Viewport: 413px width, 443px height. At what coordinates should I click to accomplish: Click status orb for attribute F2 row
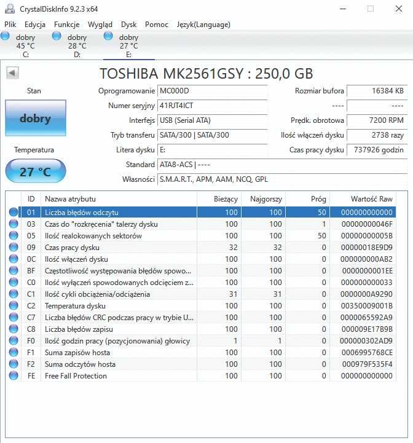pos(14,364)
